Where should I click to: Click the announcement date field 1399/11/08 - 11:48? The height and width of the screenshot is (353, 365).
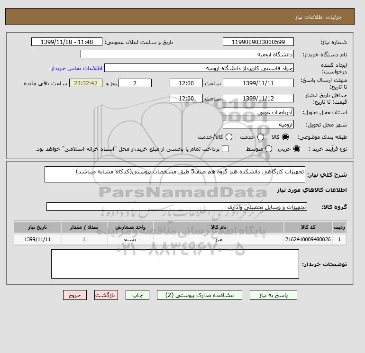click(67, 42)
